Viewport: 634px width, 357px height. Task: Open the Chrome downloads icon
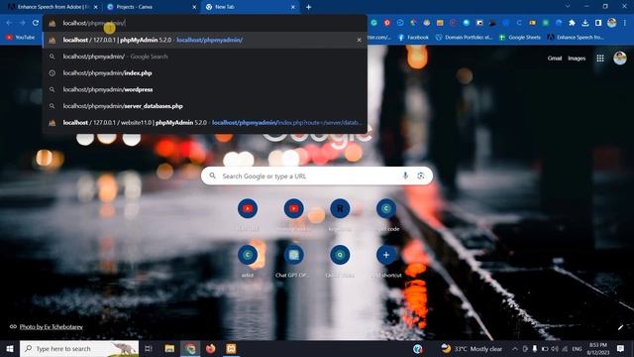[x=585, y=23]
